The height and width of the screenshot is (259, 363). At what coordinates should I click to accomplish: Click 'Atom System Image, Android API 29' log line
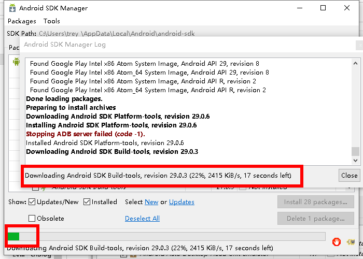[145, 64]
